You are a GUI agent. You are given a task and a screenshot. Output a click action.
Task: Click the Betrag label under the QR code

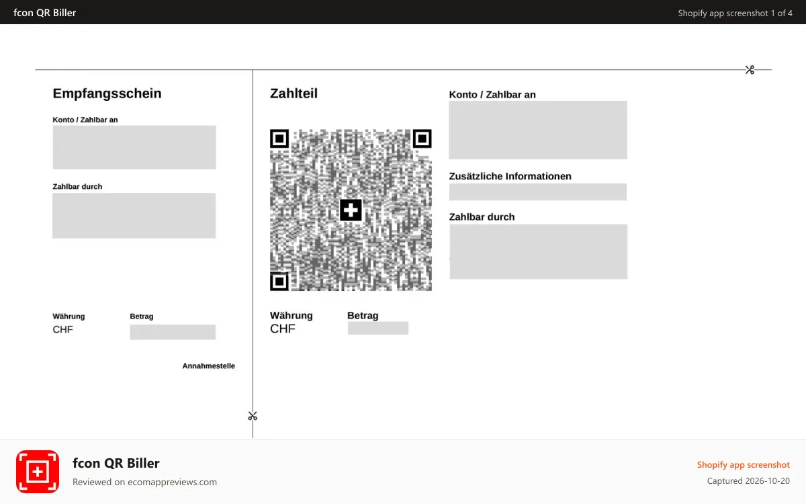pyautogui.click(x=363, y=315)
